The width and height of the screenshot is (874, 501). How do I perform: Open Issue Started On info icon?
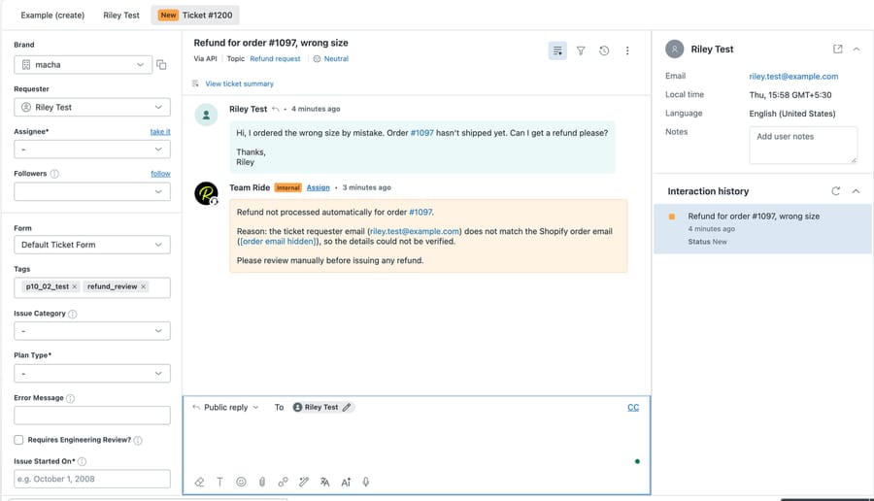tap(82, 461)
